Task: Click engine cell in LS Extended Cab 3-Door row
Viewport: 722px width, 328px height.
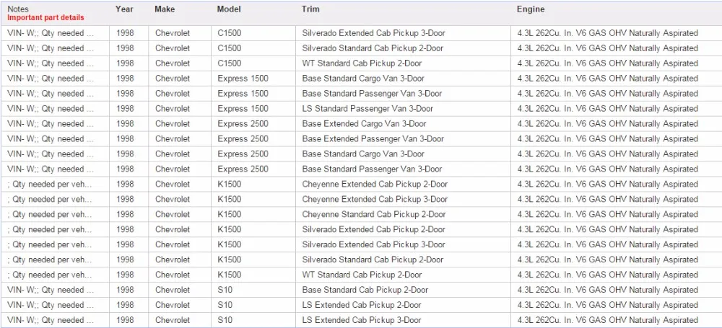Action: click(608, 320)
